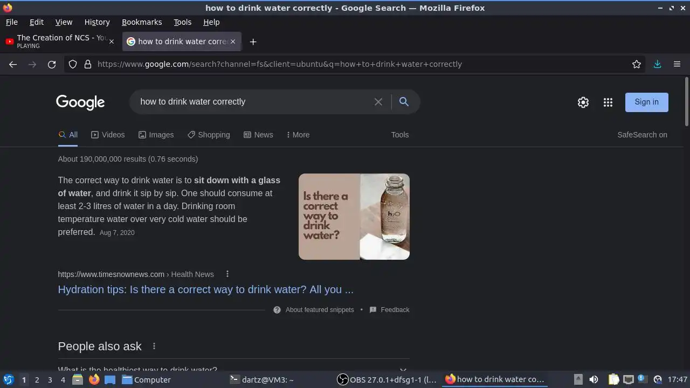Open the tracking protection shield icon
The height and width of the screenshot is (388, 690).
[x=73, y=64]
